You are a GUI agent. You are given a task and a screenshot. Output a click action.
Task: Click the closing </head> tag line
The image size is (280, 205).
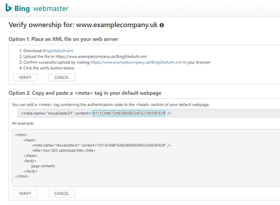click(30, 156)
